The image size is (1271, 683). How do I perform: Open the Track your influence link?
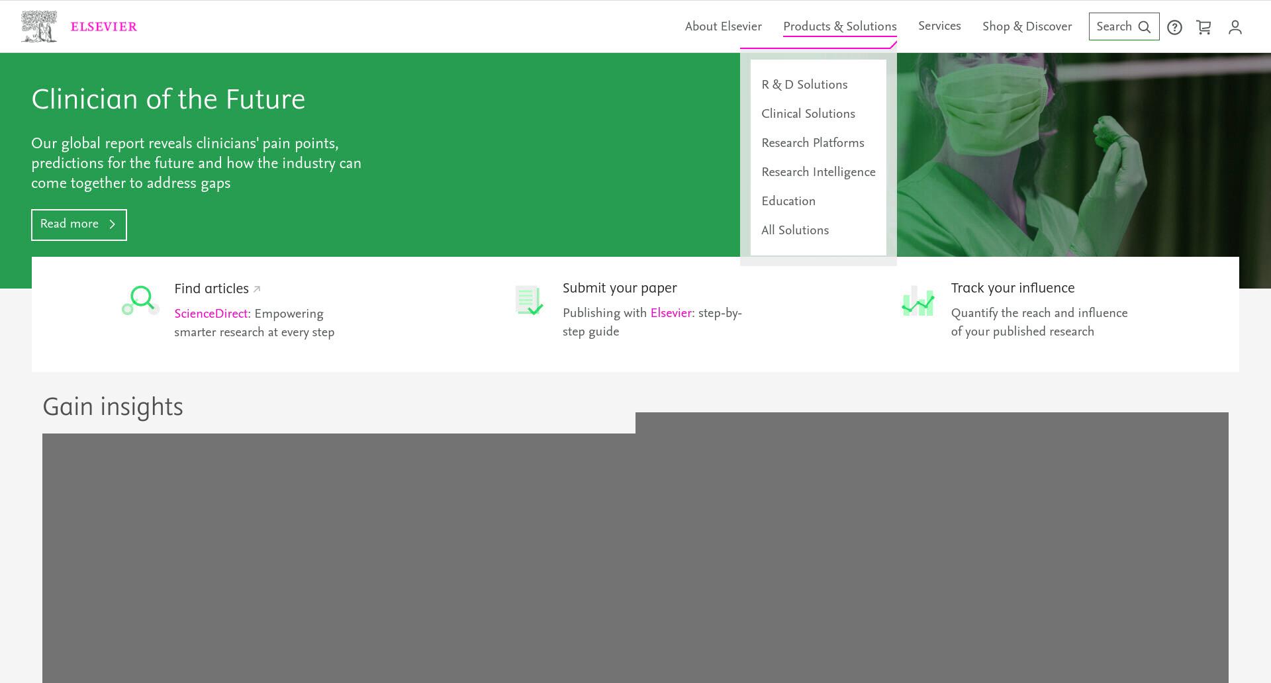pyautogui.click(x=1012, y=288)
